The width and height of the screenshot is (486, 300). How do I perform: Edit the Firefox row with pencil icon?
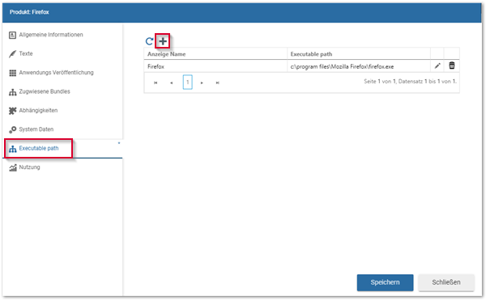(x=437, y=65)
